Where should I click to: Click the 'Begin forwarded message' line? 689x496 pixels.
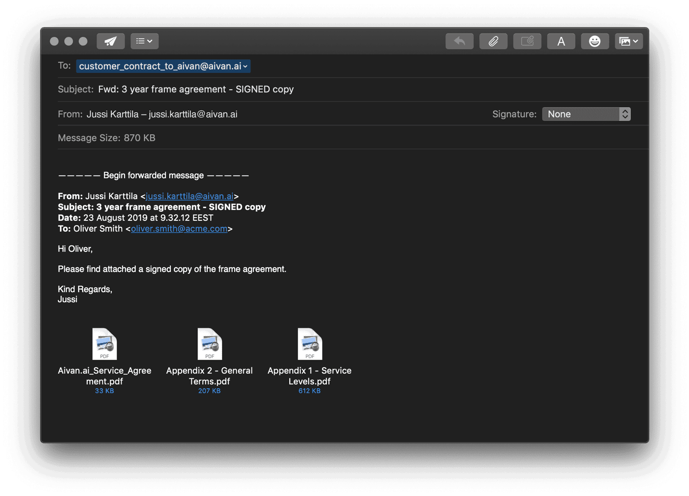154,175
